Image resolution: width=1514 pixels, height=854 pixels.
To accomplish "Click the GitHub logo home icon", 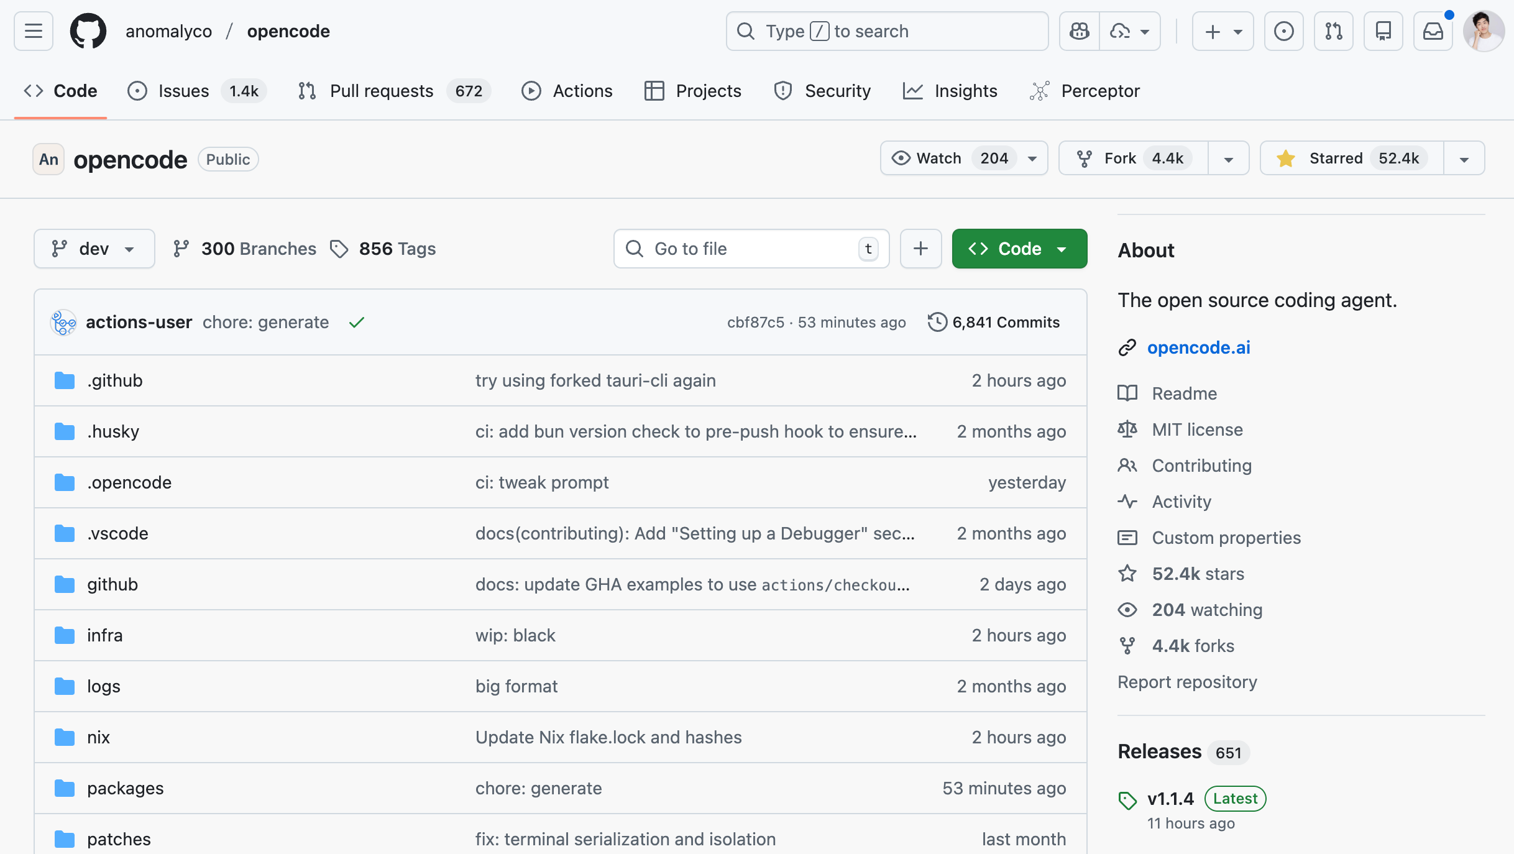I will pyautogui.click(x=88, y=31).
